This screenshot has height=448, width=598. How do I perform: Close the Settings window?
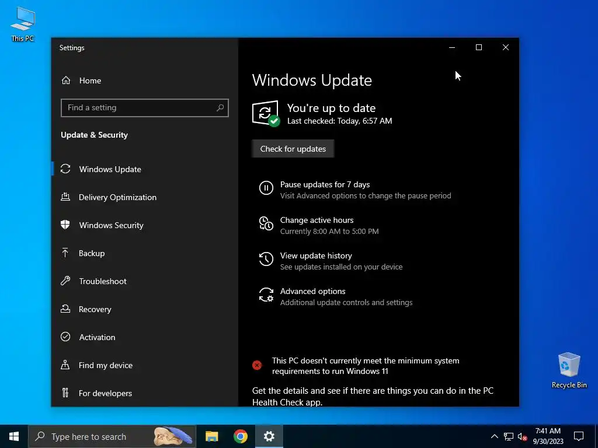(505, 47)
